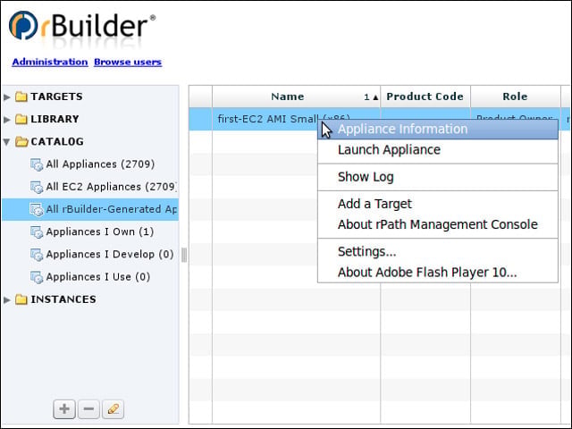Expand the INSTANCES tree node

tap(6, 300)
